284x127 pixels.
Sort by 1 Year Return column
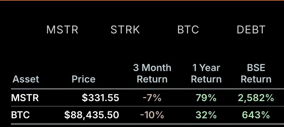[x=206, y=73]
